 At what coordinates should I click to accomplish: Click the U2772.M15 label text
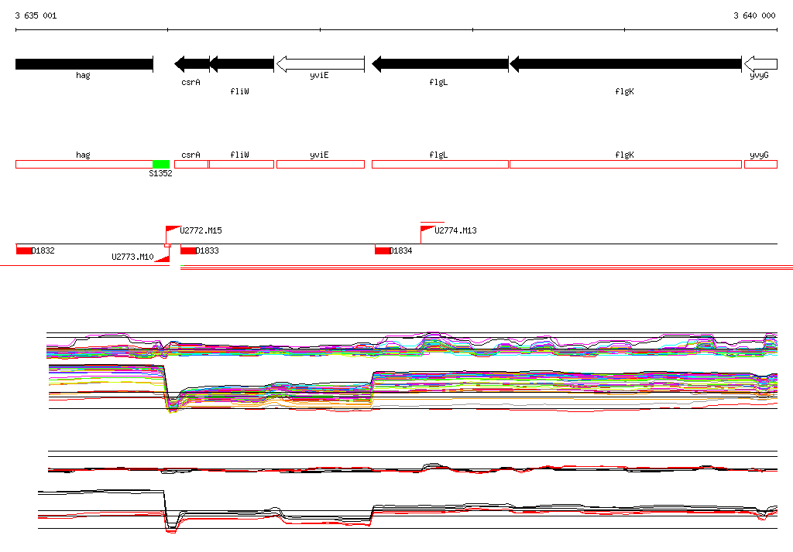point(201,230)
